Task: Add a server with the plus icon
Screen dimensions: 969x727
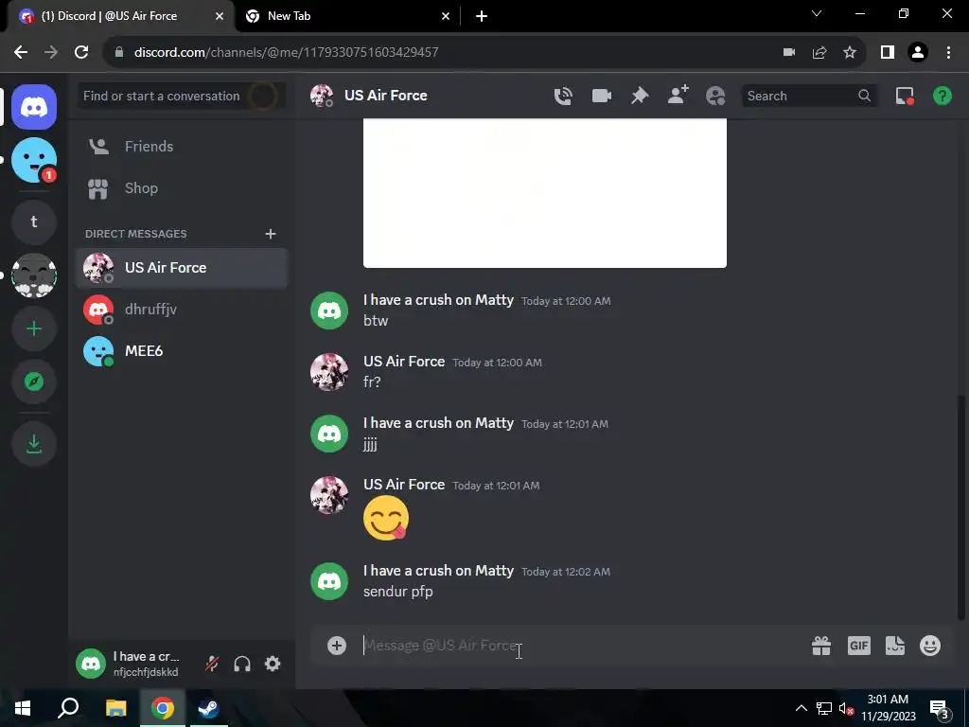Action: 34,328
